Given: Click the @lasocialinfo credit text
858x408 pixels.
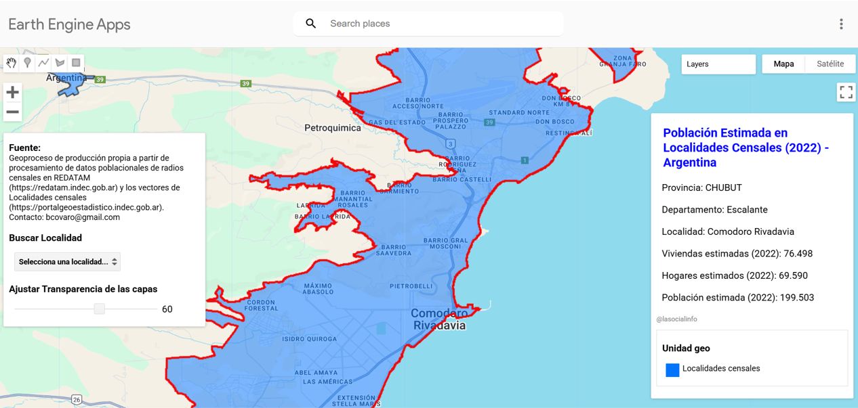Looking at the screenshot, I should point(676,319).
